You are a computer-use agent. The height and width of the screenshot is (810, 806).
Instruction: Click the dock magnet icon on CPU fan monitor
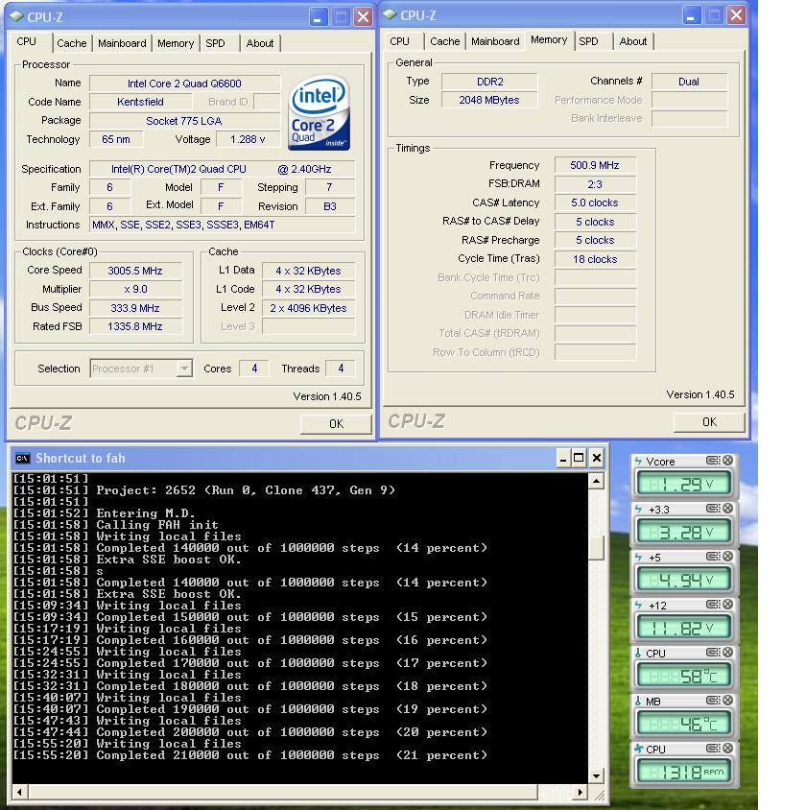[713, 749]
